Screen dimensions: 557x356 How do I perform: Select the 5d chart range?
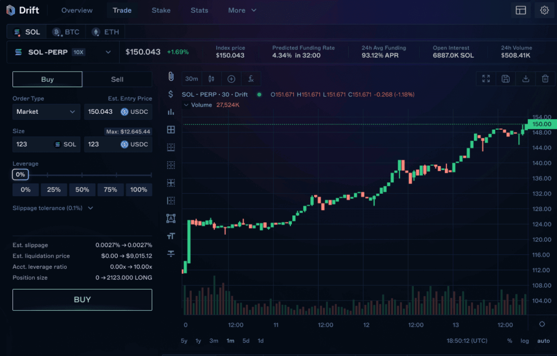tap(246, 341)
